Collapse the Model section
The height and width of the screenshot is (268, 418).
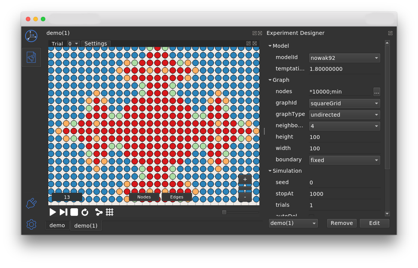tap(270, 46)
